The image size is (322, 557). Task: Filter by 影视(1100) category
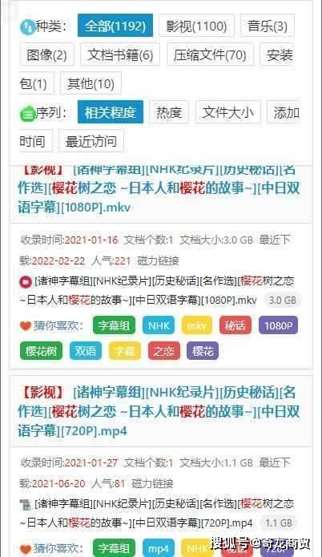pyautogui.click(x=196, y=26)
